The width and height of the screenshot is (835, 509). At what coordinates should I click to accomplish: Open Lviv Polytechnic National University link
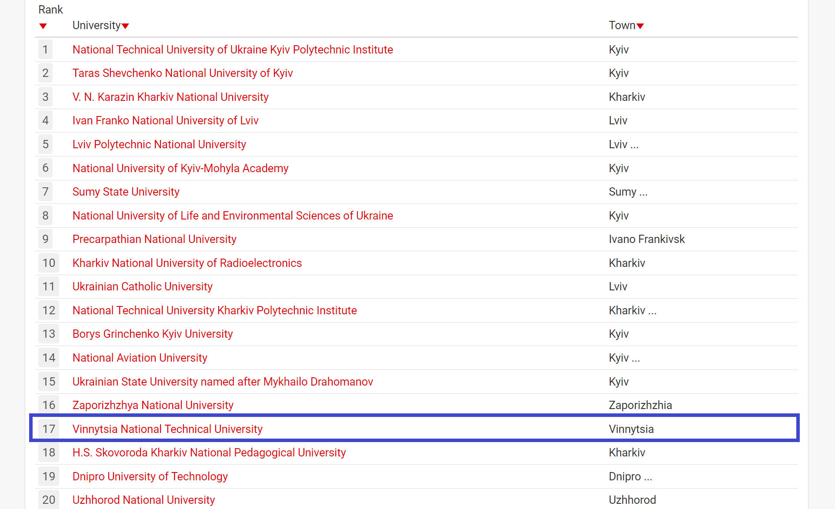click(159, 144)
